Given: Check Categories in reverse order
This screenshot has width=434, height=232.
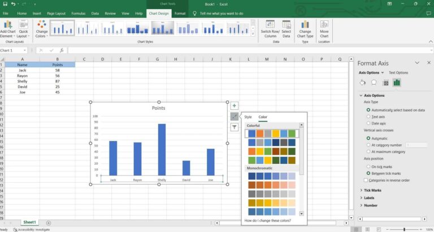Looking at the screenshot, I should point(366,180).
